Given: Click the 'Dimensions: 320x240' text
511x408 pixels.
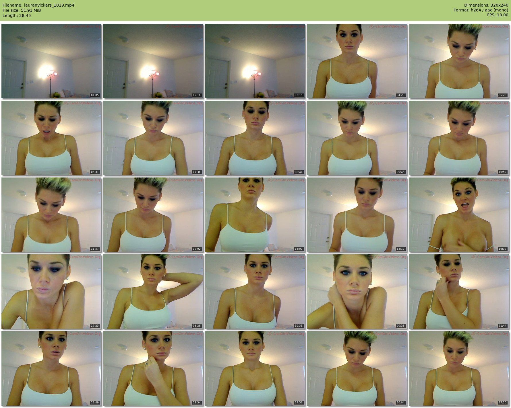Looking at the screenshot, I should (486, 5).
